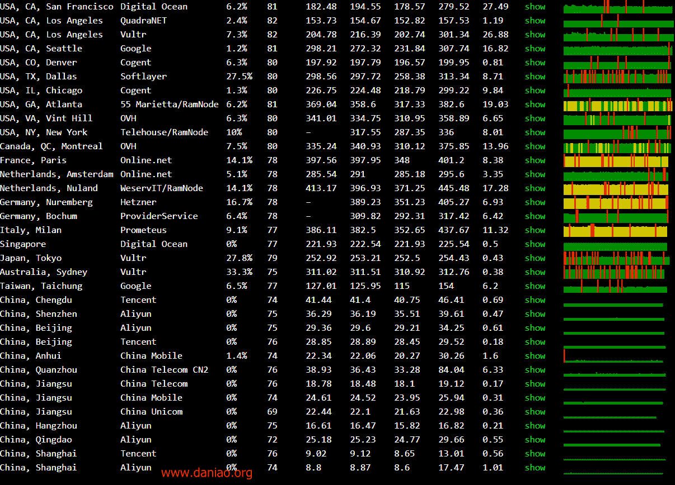Click latency graph for Milan Prometeus
This screenshot has height=485, width=675.
pyautogui.click(x=615, y=230)
